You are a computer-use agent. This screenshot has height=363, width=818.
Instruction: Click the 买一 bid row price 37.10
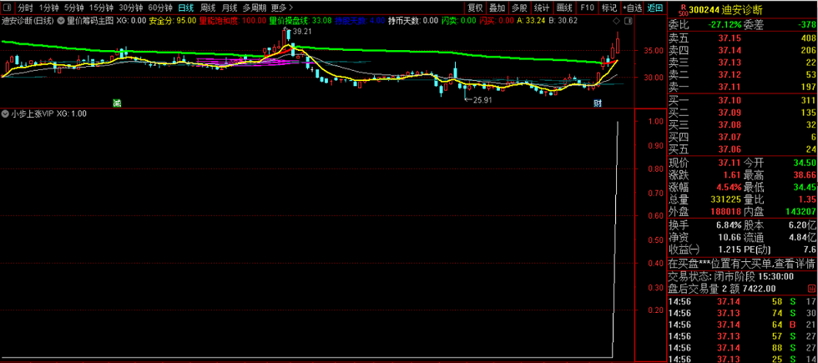pos(730,100)
